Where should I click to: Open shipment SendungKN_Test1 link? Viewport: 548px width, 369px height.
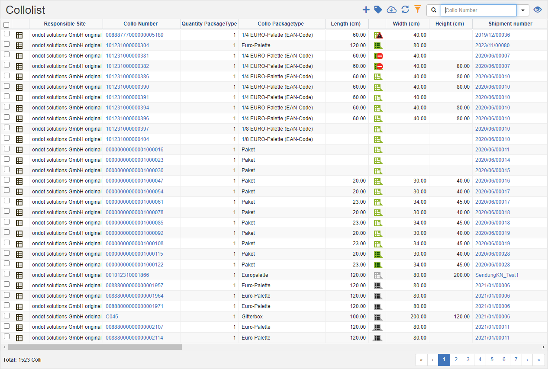pos(496,275)
